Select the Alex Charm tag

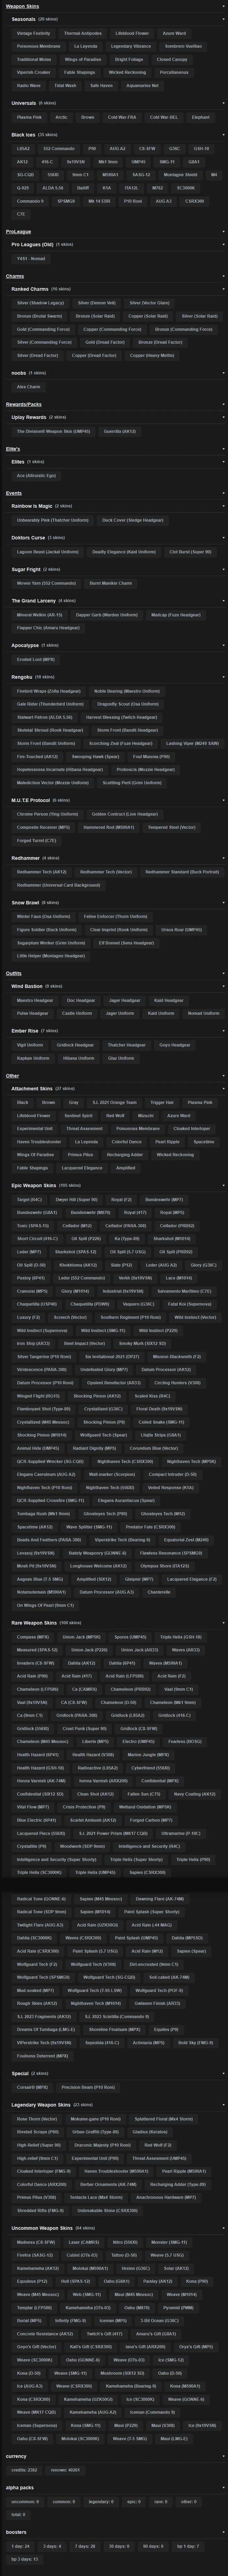29,386
